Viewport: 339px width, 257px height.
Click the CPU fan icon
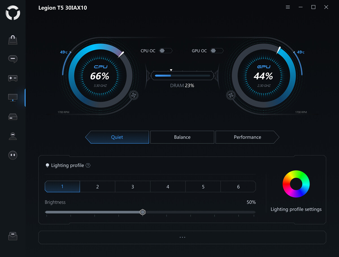134,95
